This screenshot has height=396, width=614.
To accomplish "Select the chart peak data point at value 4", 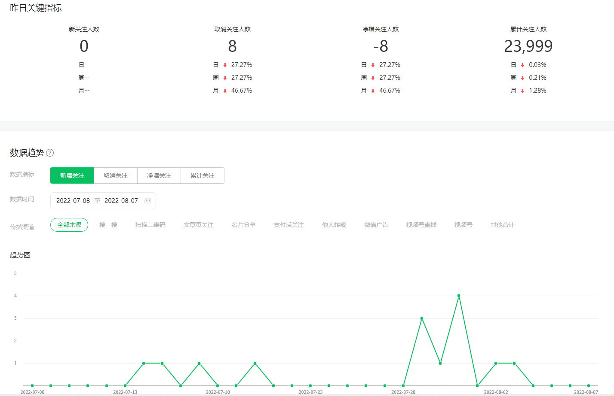I will [459, 296].
